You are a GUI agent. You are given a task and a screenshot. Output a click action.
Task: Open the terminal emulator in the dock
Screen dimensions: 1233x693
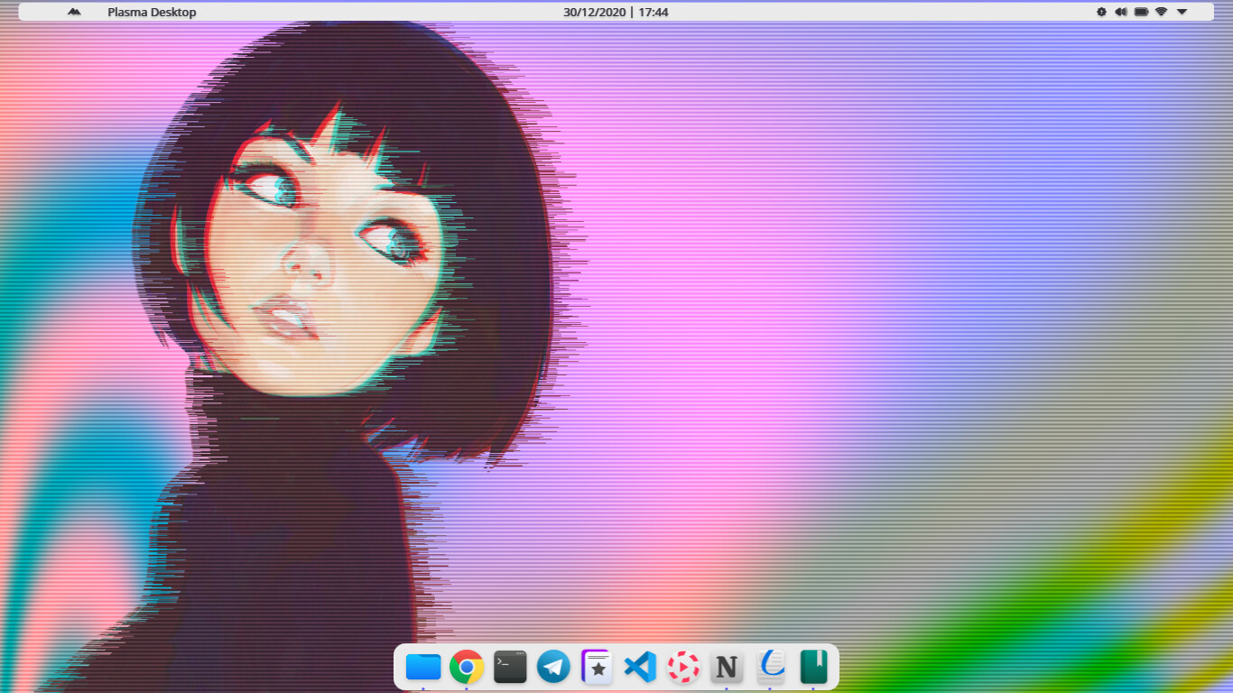510,667
